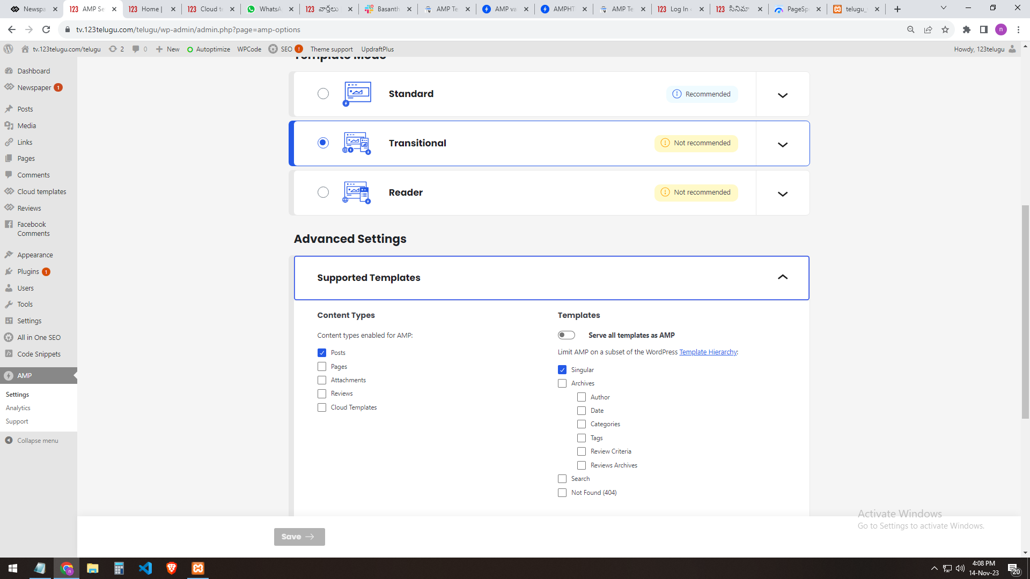
Task: Click the page vertical scrollbar thumb
Action: point(1025,311)
